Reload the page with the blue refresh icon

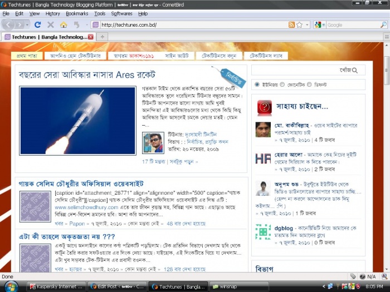click(37, 24)
